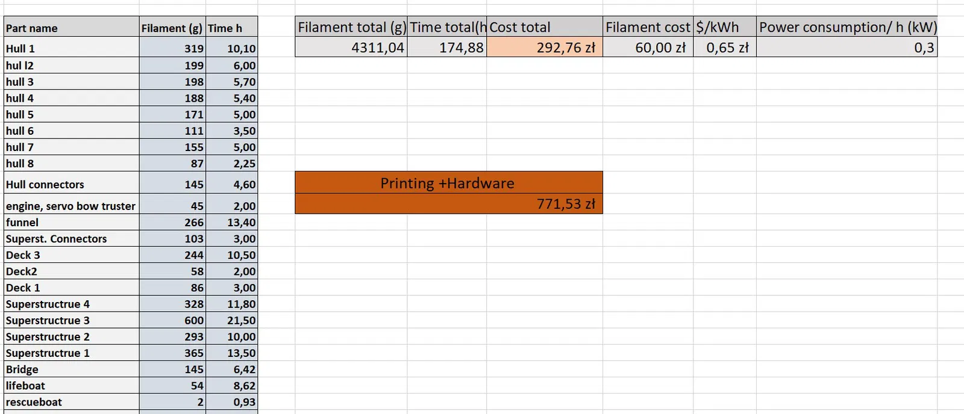Viewport: 964px width, 414px height.
Task: Click the Filament total value 4311,04
Action: 351,48
